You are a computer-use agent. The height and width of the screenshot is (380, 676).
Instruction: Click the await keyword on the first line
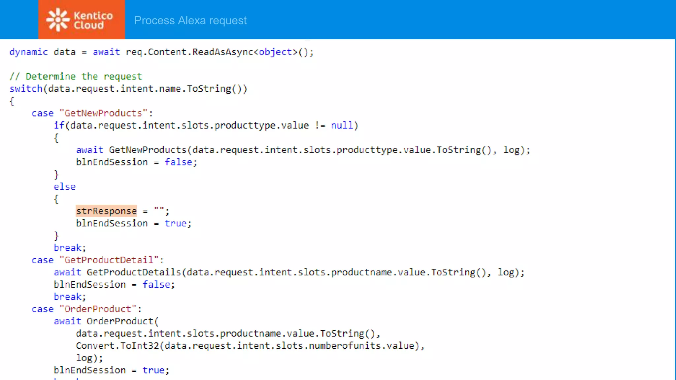click(106, 52)
